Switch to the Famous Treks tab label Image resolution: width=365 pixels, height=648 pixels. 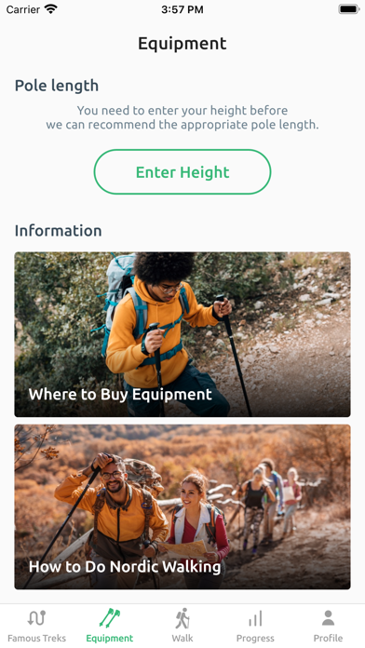pyautogui.click(x=36, y=638)
